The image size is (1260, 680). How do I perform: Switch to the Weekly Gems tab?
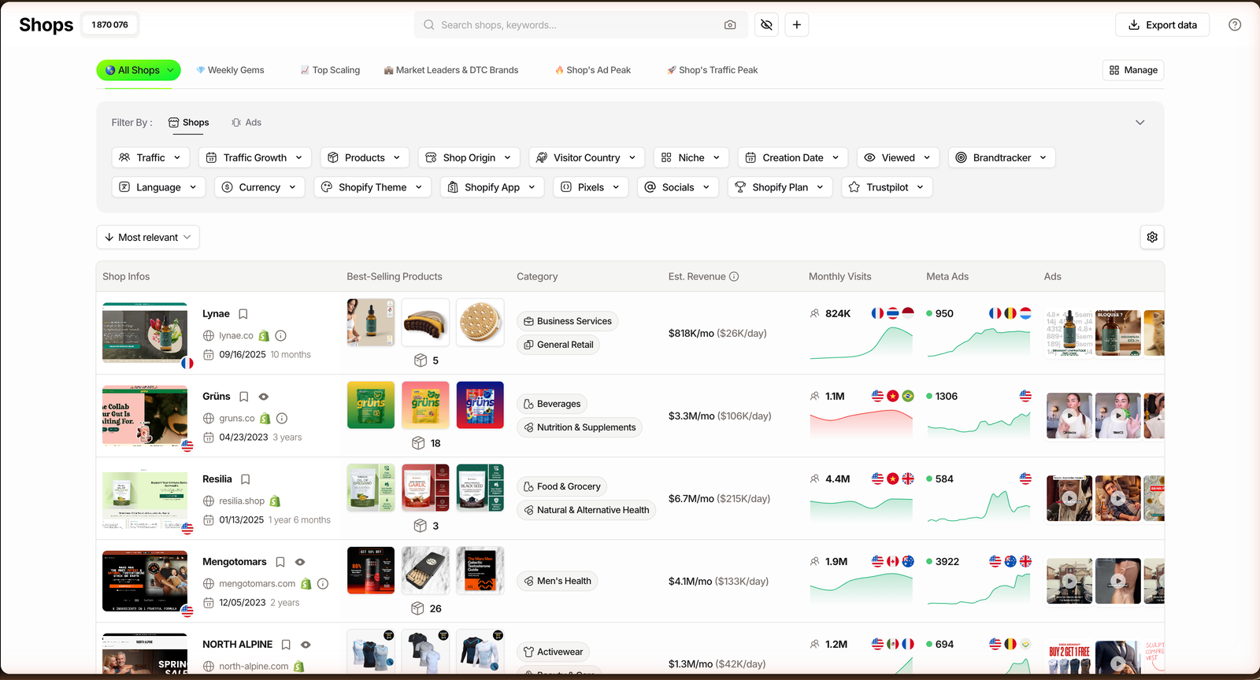(230, 70)
